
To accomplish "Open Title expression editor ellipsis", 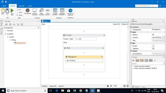I will click(x=164, y=41).
